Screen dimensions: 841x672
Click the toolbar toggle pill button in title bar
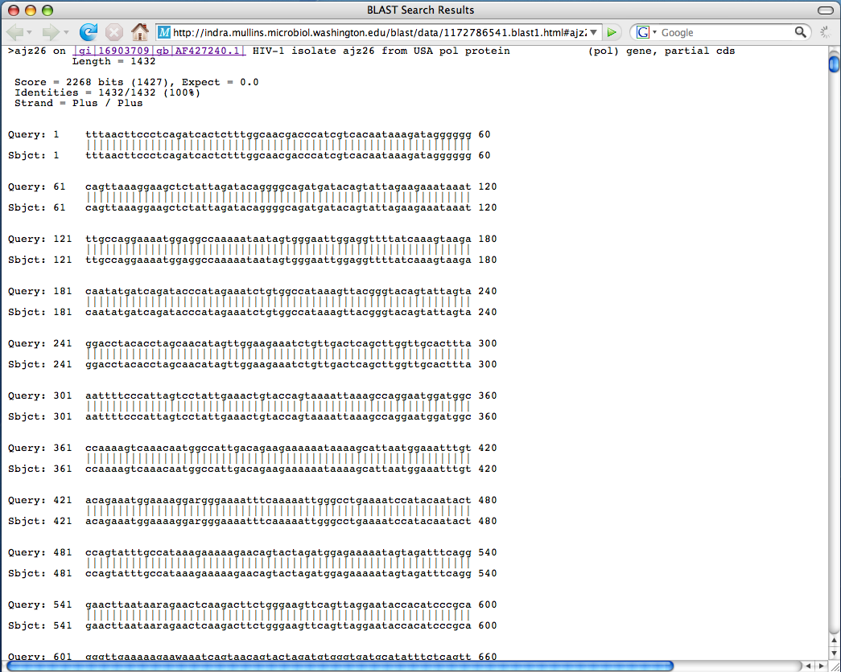click(x=825, y=10)
